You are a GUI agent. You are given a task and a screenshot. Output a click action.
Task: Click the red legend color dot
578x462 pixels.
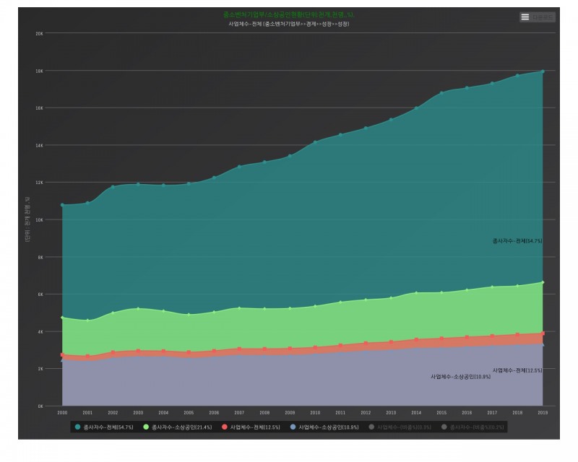click(x=223, y=427)
